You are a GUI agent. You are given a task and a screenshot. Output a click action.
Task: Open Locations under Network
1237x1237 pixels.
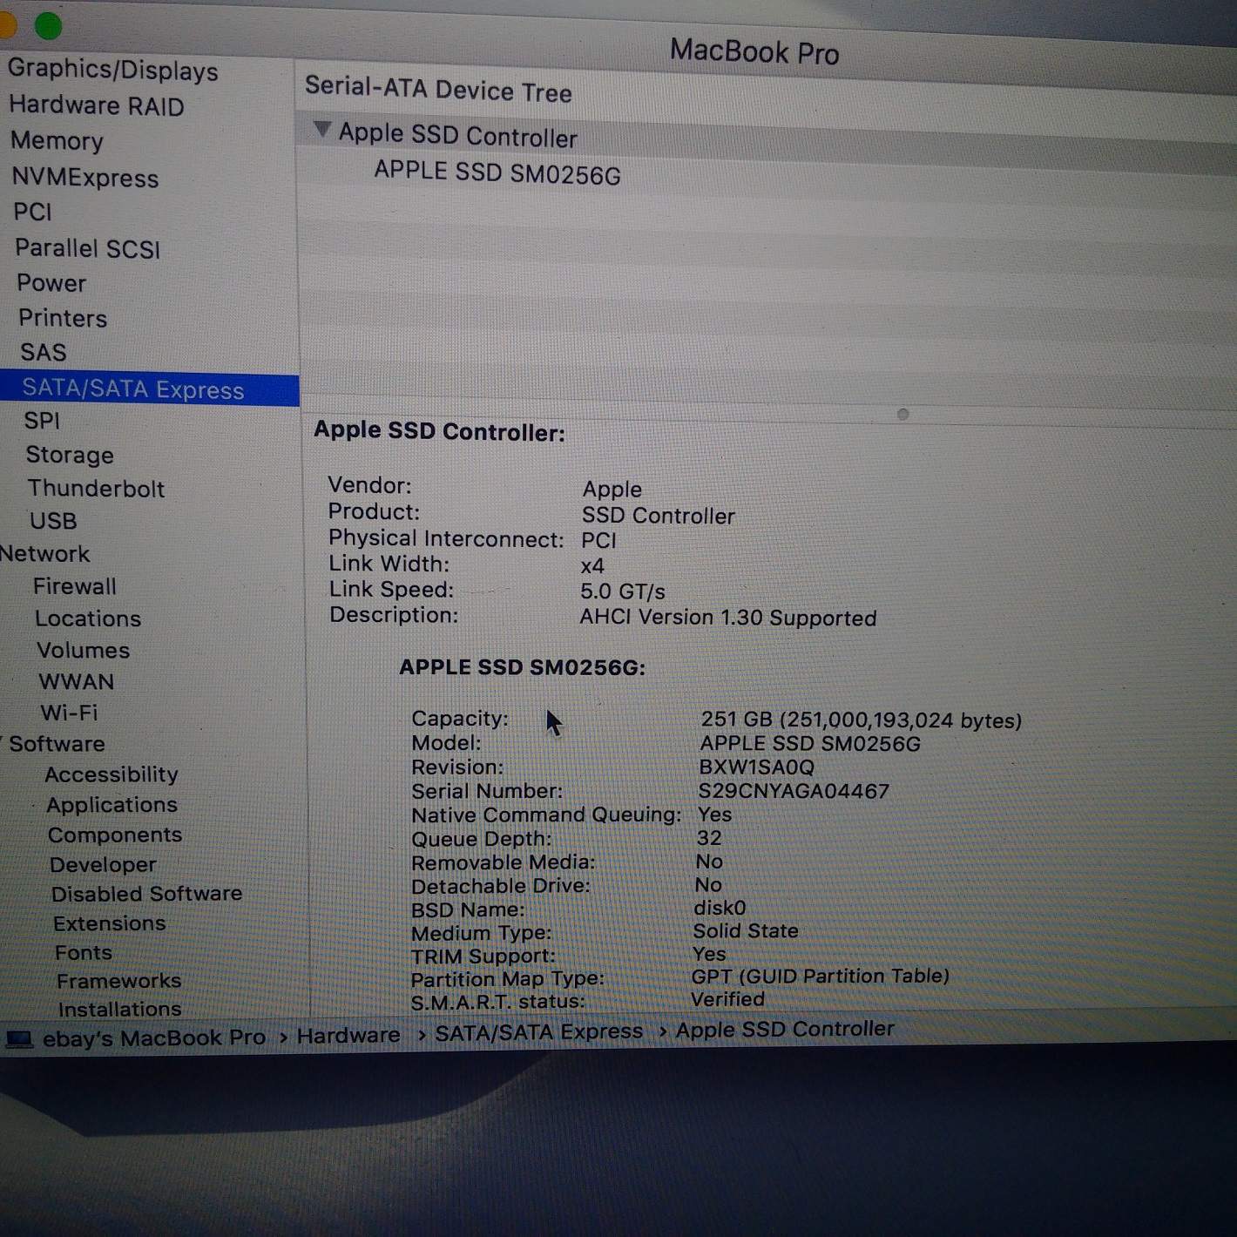(x=88, y=618)
